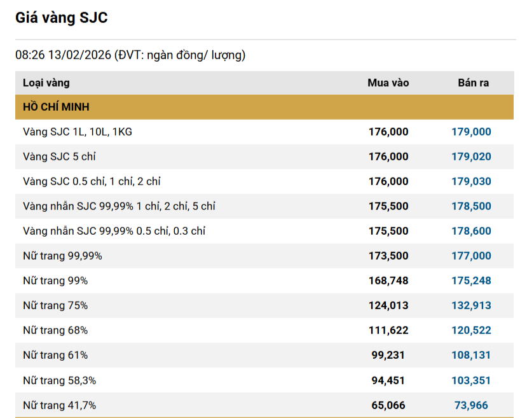Click the 'Nữ trang 99,99%' label
The image size is (527, 418).
coord(62,256)
